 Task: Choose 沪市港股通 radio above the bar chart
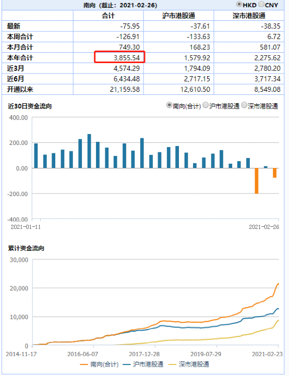pos(206,105)
